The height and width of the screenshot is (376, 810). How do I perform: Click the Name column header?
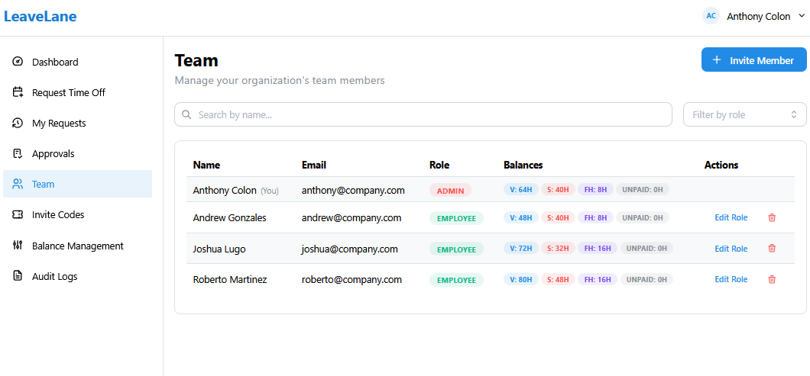(x=206, y=165)
